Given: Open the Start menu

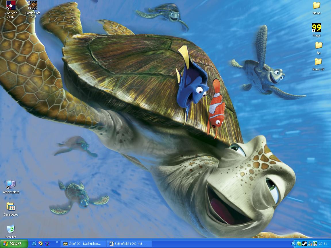Looking at the screenshot, I should pos(14,244).
